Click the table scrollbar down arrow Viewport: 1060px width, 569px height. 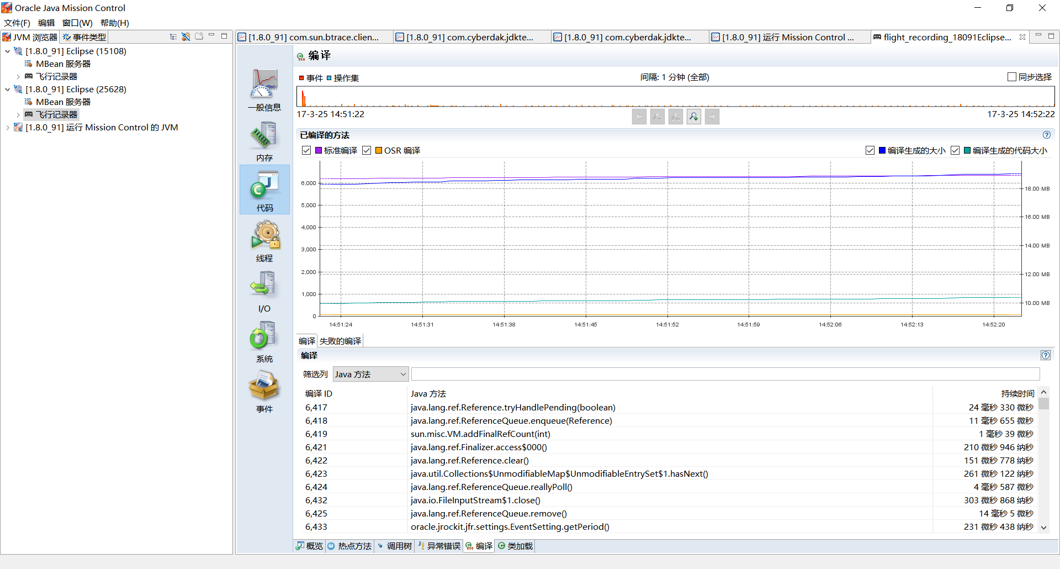coord(1043,528)
